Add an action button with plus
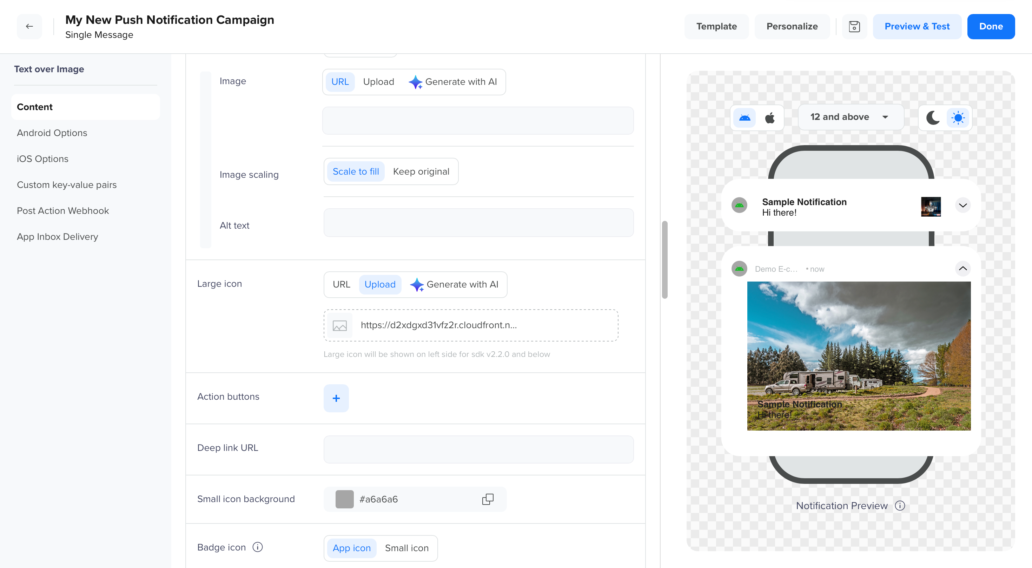The image size is (1032, 568). pyautogui.click(x=336, y=398)
